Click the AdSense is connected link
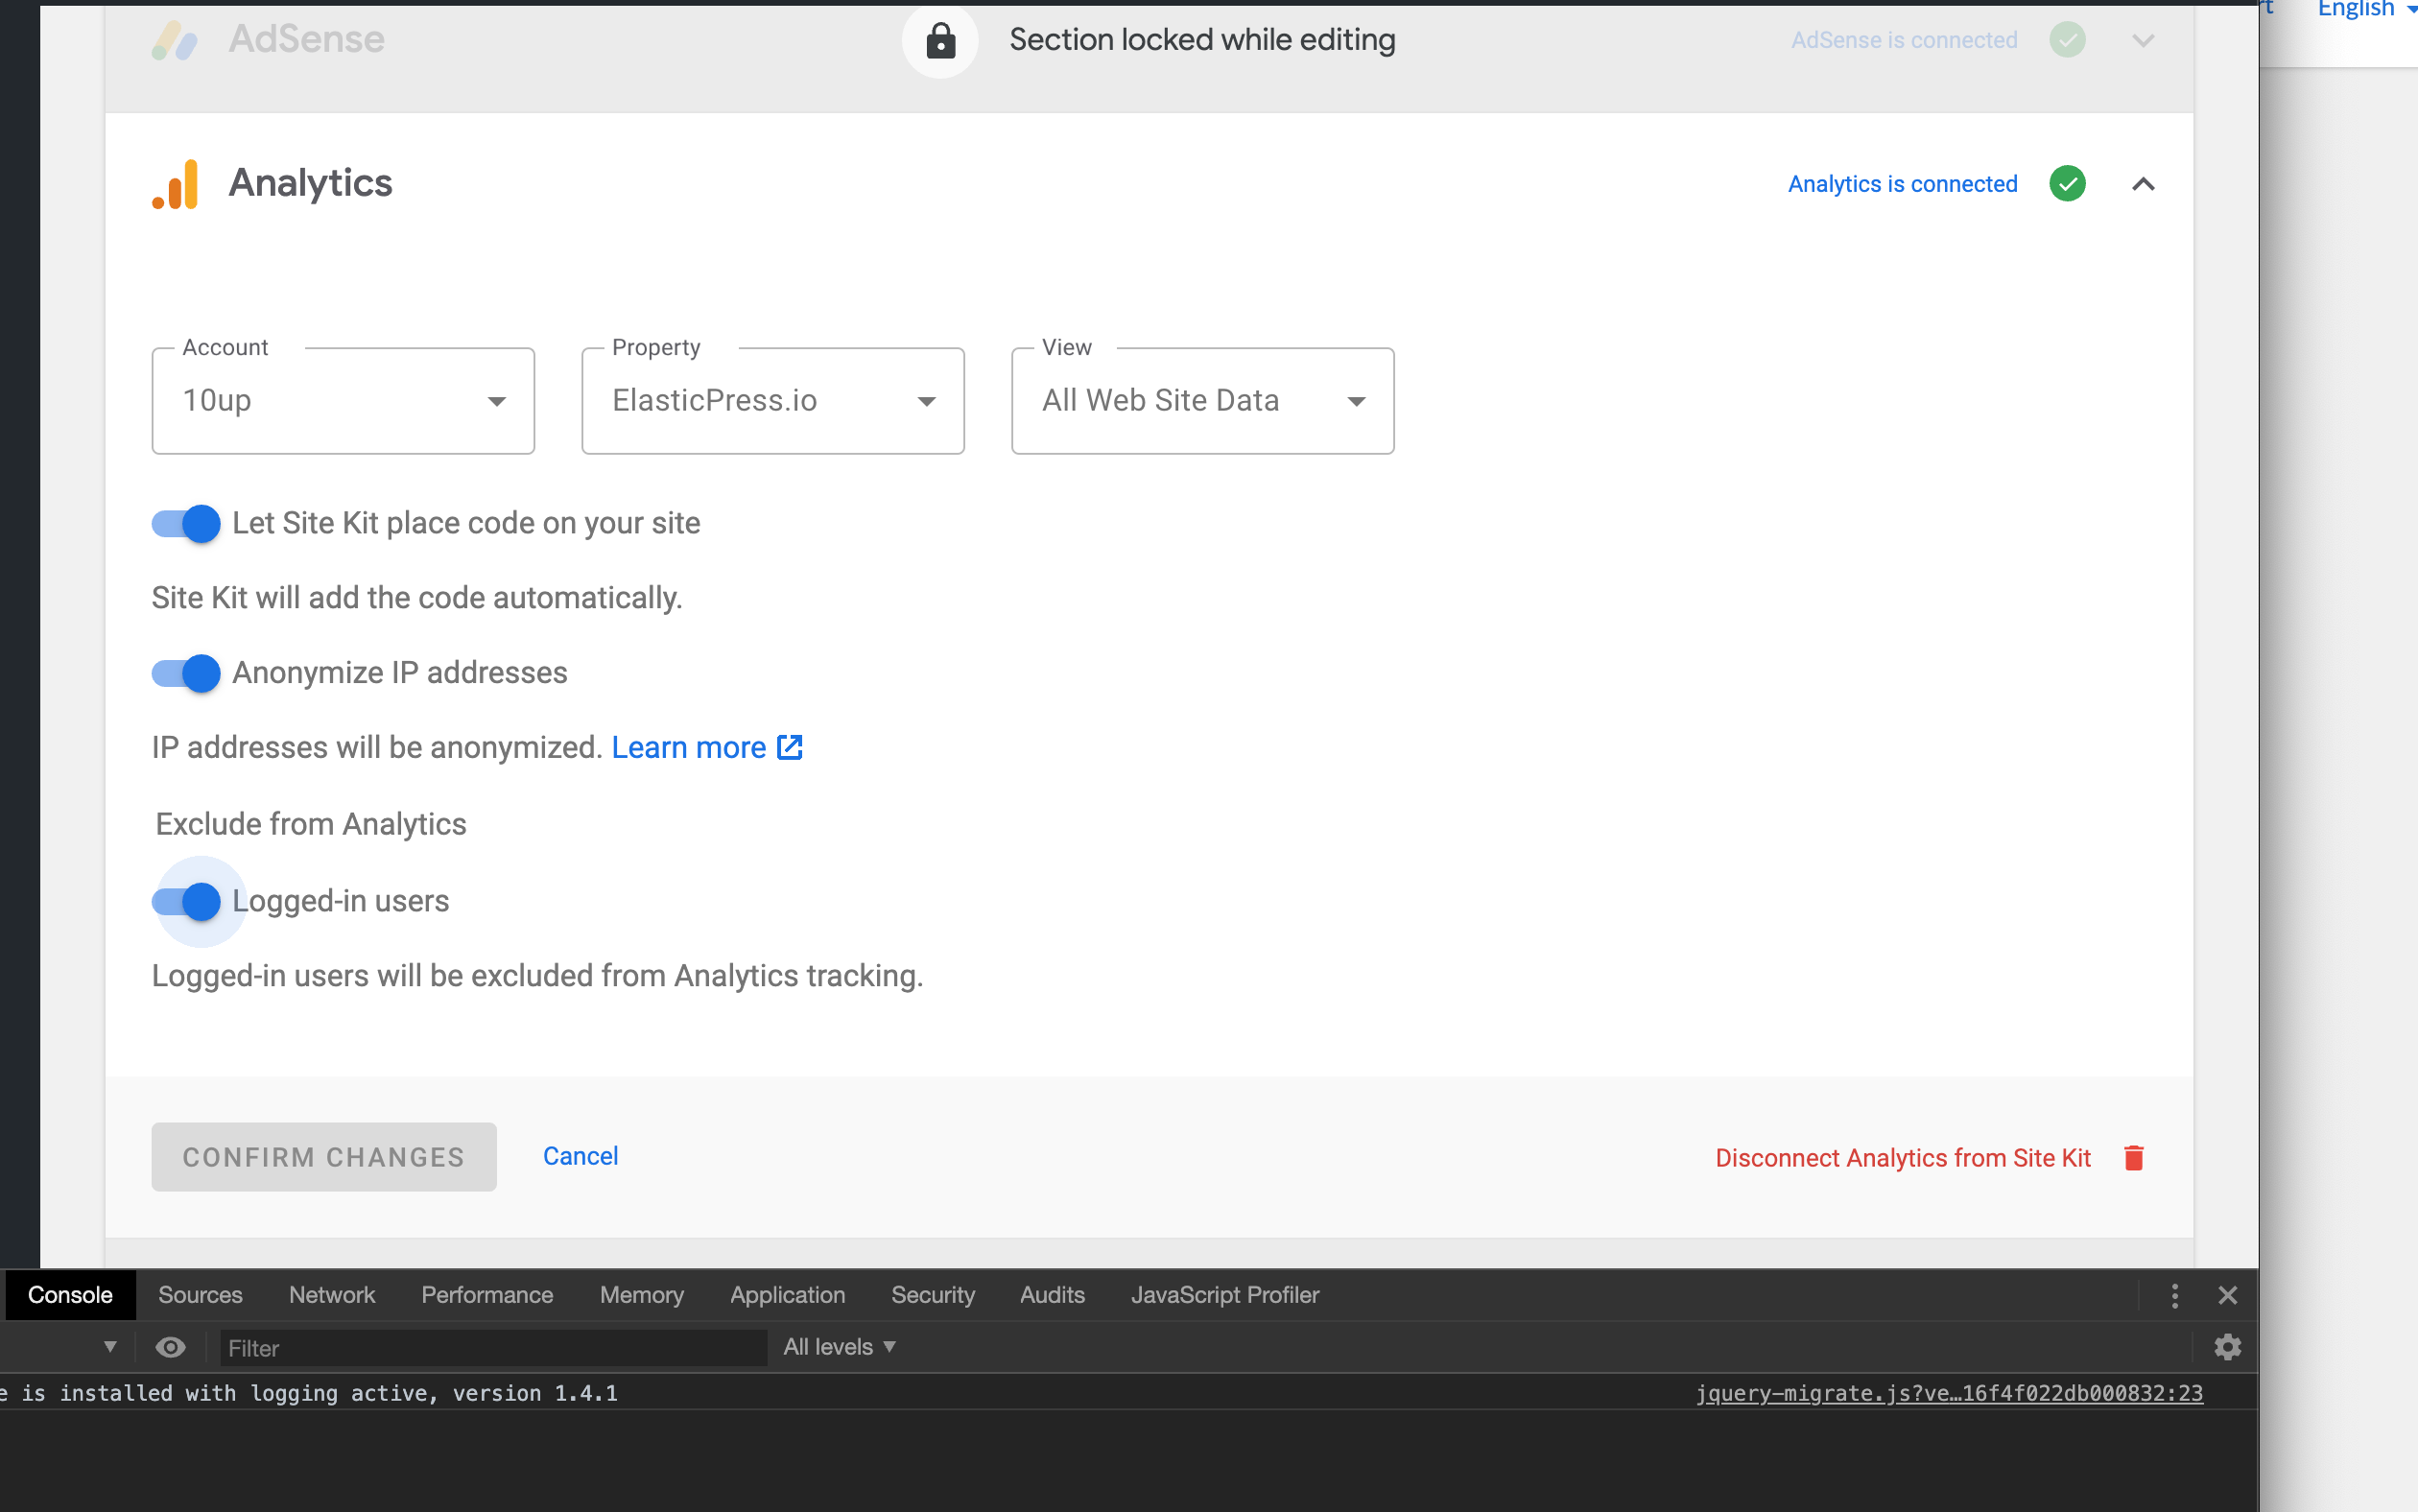The height and width of the screenshot is (1512, 2418). [x=1904, y=40]
